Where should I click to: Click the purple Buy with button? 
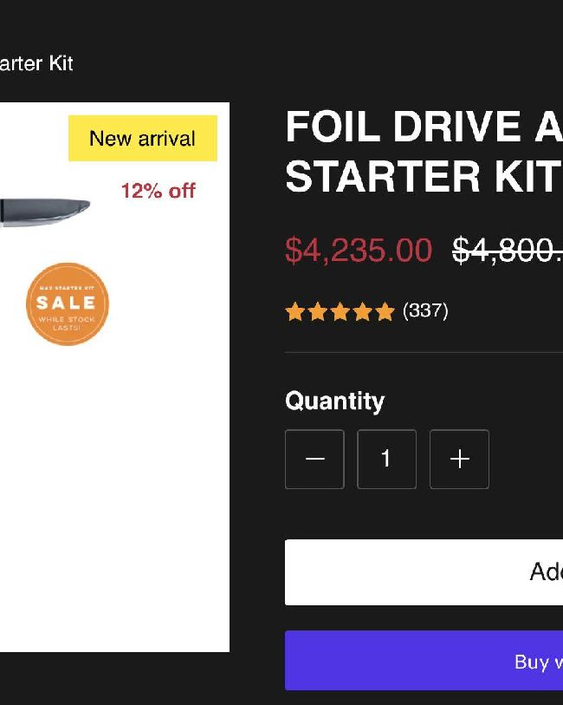tap(424, 660)
